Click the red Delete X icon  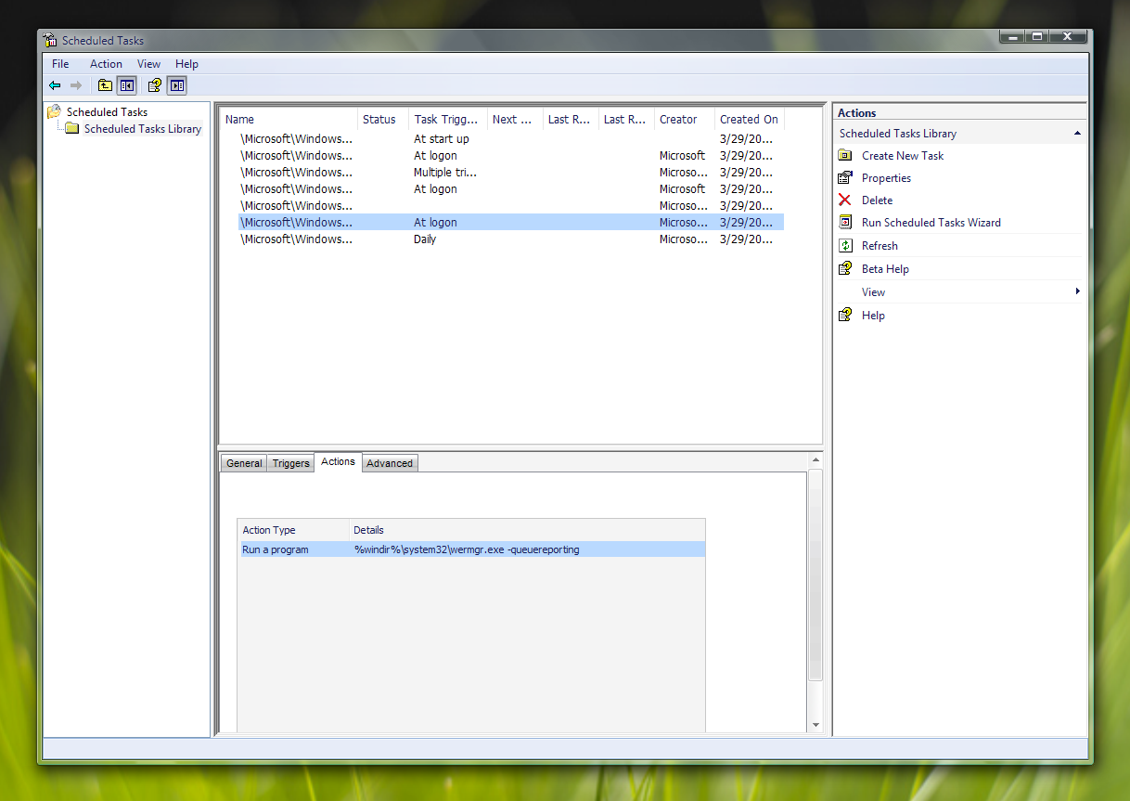[845, 200]
